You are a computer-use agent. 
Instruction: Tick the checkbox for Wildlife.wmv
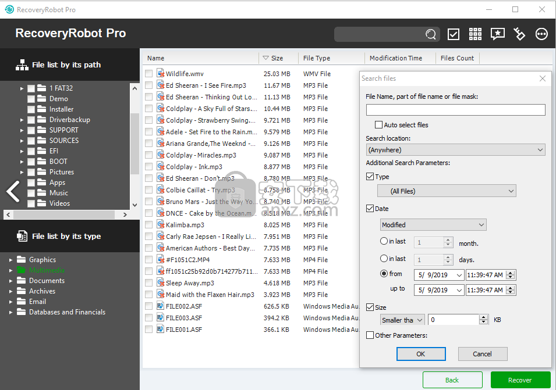[149, 74]
